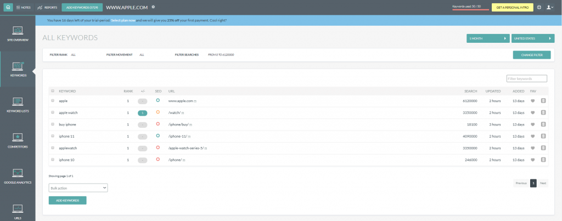Image resolution: width=562 pixels, height=221 pixels.
Task: Click the delete icon for applewatch row
Action: [x=543, y=148]
